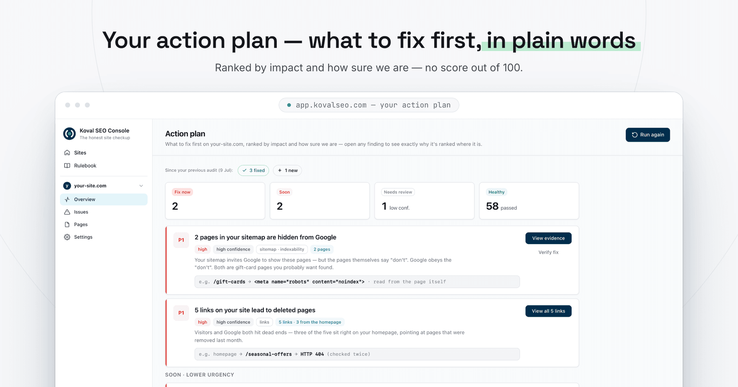Click the View evidence button

point(549,238)
